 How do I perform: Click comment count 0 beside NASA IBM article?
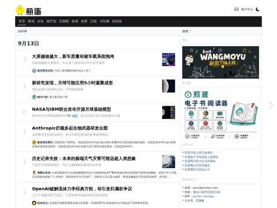(24, 113)
